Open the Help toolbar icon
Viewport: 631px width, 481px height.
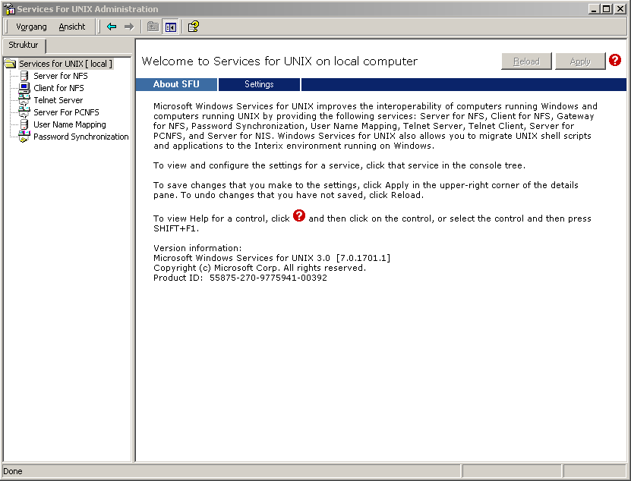coord(194,27)
